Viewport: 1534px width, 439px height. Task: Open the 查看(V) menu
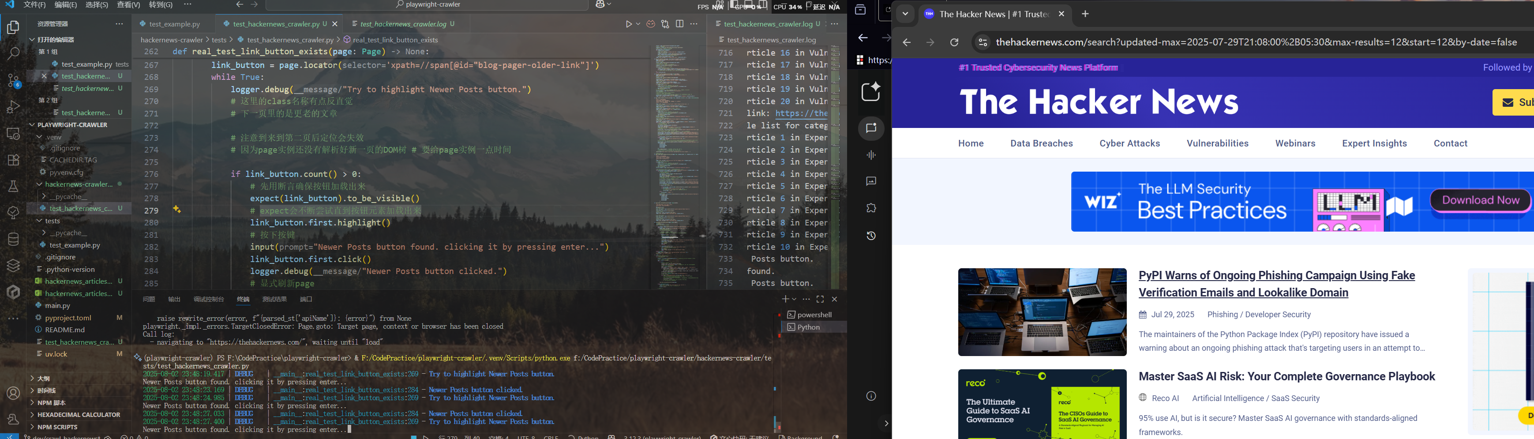(x=129, y=5)
